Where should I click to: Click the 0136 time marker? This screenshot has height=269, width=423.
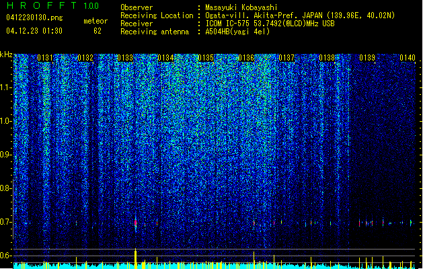246,58
